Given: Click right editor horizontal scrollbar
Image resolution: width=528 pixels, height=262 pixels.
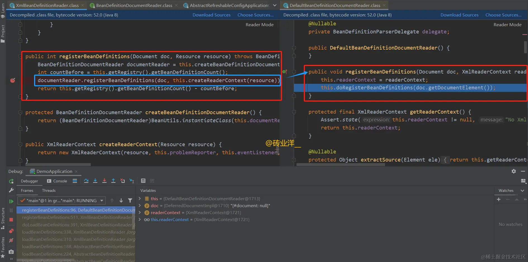Looking at the screenshot, I should tap(341, 165).
